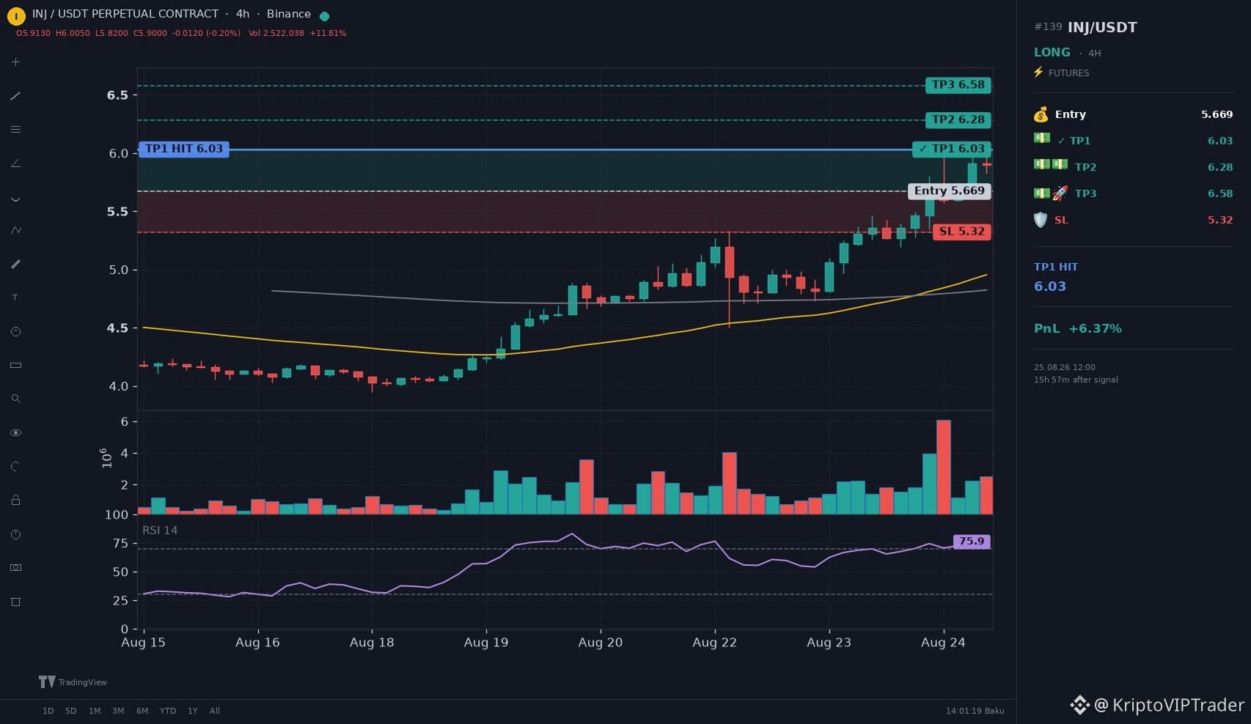Click the rocket icon beside TP3
The height and width of the screenshot is (724, 1251).
click(x=1060, y=193)
